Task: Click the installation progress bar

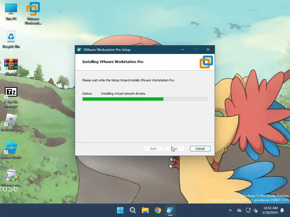Action: click(x=145, y=99)
